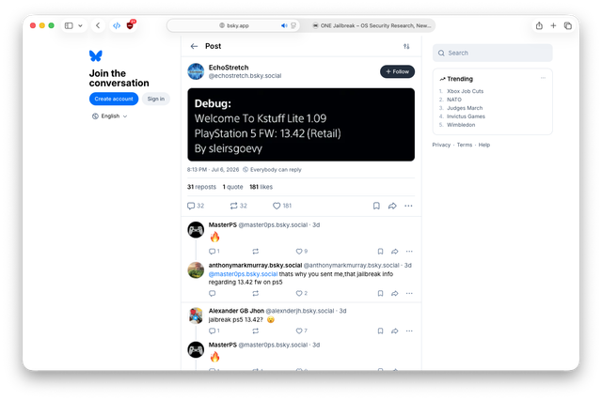Bookmark anthonymarkmurray's comment
Viewport: 602px width, 400px height.
coord(380,293)
